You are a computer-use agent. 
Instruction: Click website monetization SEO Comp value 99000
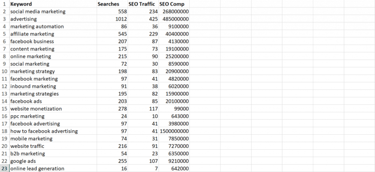point(180,109)
